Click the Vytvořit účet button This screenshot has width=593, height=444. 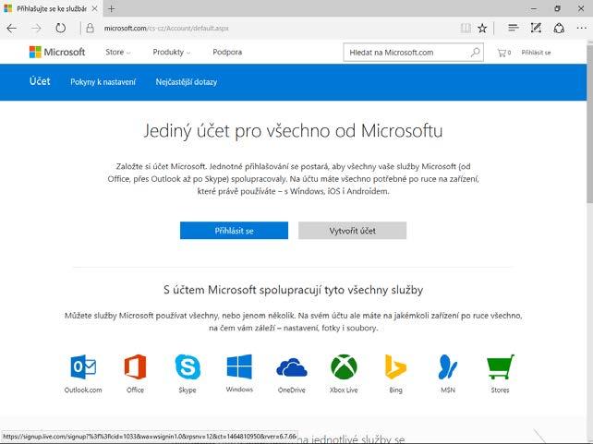(353, 231)
